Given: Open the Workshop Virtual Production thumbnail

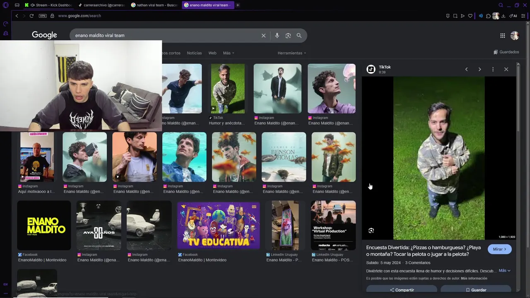Looking at the screenshot, I should pyautogui.click(x=333, y=225).
